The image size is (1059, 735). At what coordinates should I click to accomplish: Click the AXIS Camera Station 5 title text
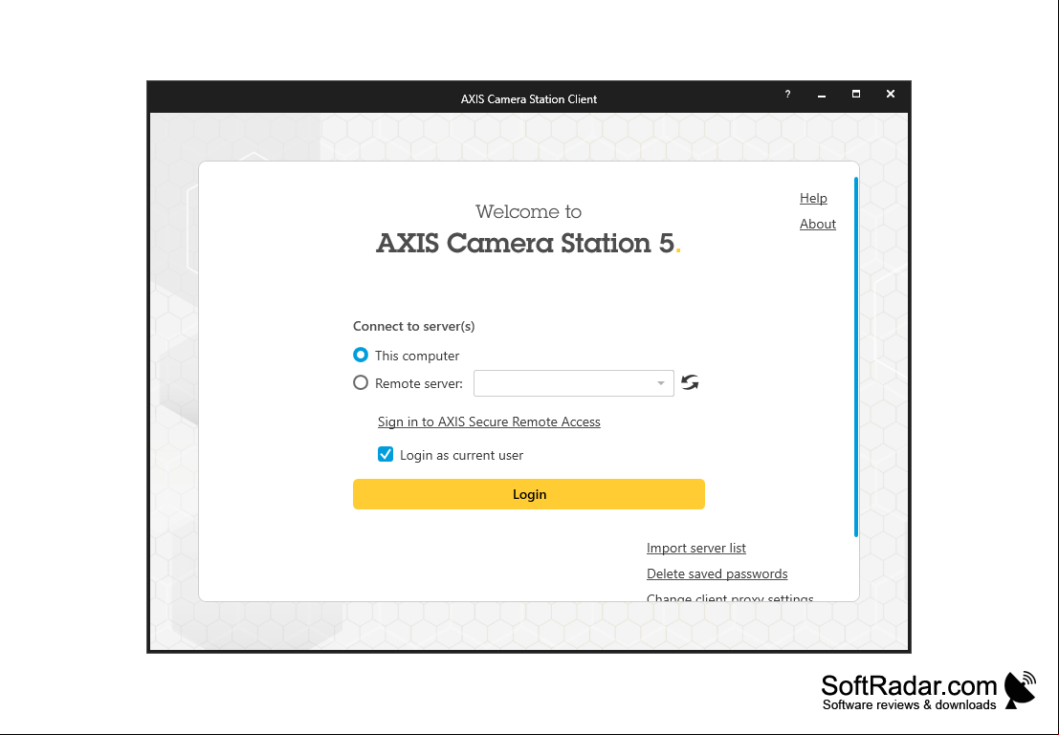(x=528, y=243)
